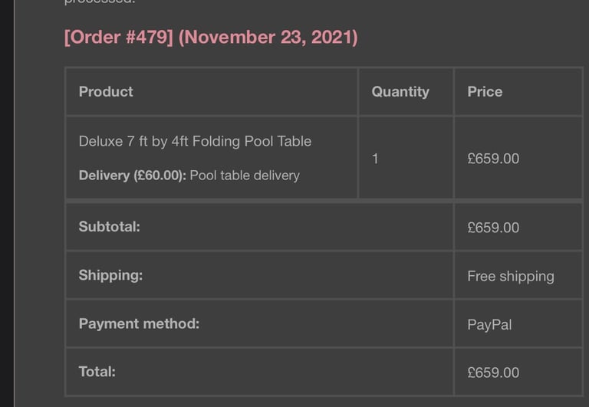The width and height of the screenshot is (589, 407).
Task: Click the quantity value 1
Action: tap(375, 159)
